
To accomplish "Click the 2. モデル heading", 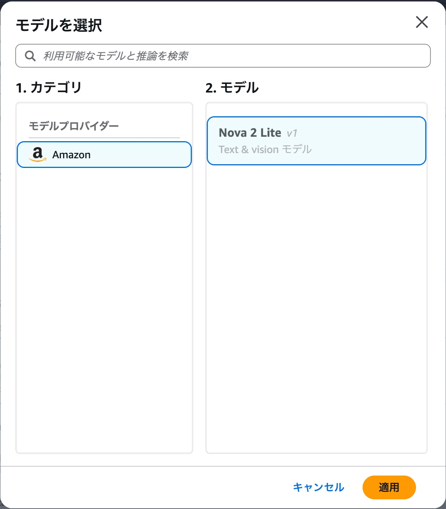I will point(232,88).
